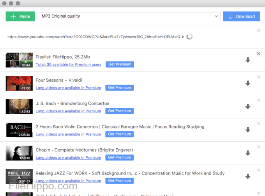
Task: Click Long videos link under Four Seasons
Action: tap(68, 88)
